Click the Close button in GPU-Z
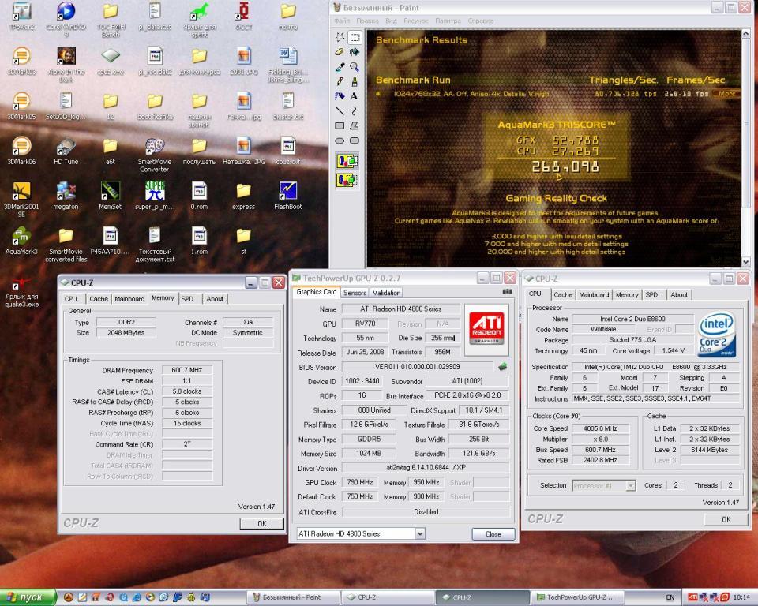 (x=493, y=534)
